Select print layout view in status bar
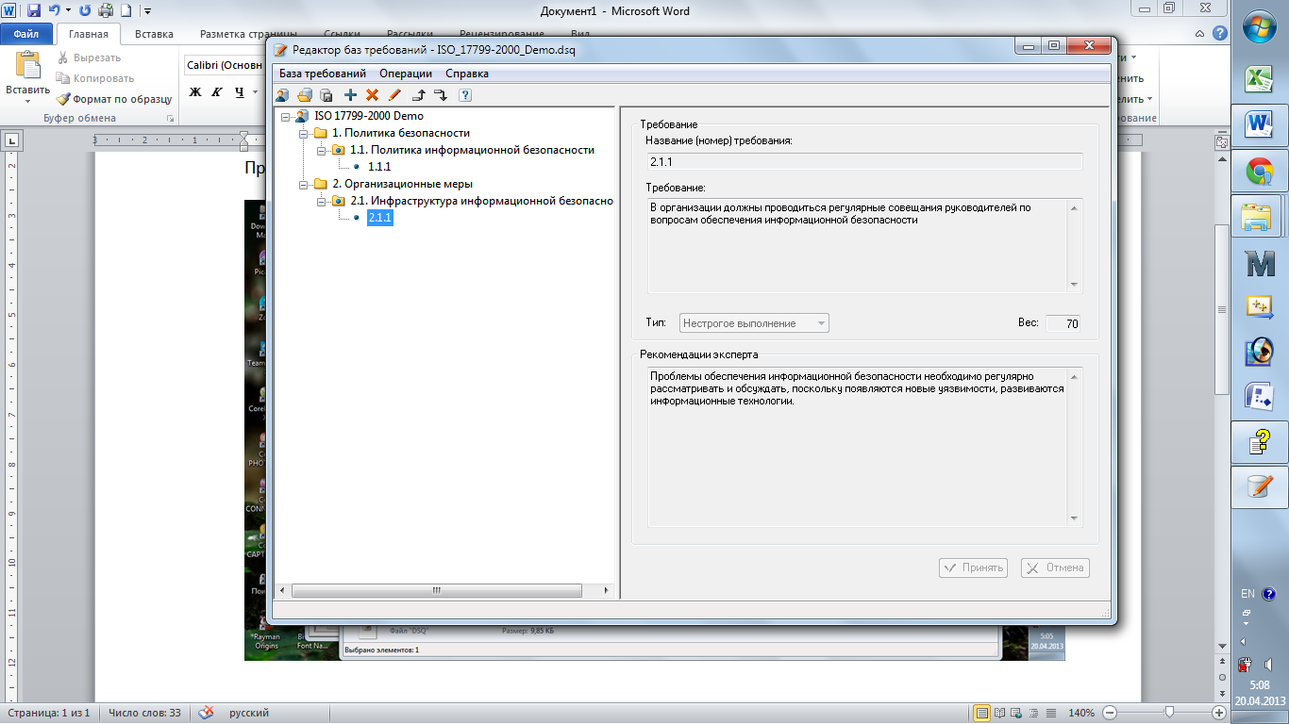Viewport: 1289px width, 724px height. pos(982,713)
